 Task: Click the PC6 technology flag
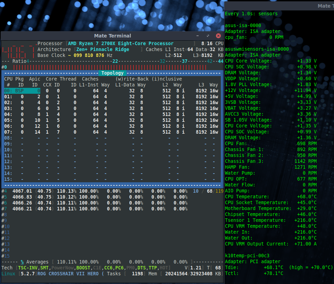pyautogui.click(x=119, y=268)
